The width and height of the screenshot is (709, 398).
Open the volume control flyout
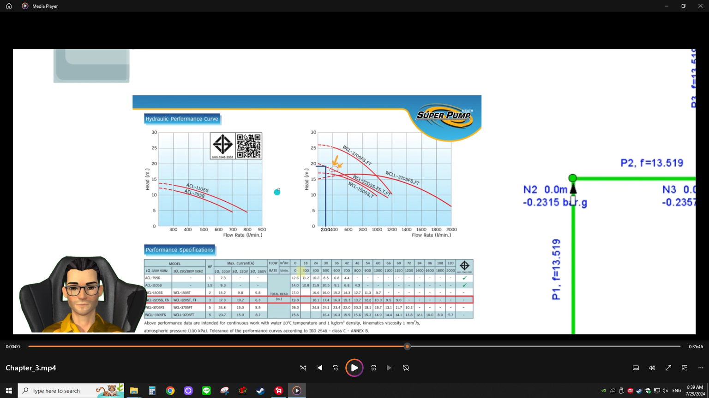coord(652,368)
